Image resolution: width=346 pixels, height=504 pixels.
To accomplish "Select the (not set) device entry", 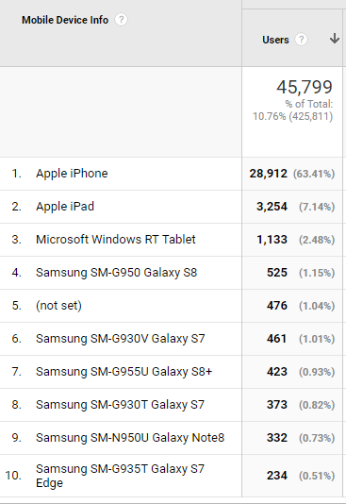I will point(58,306).
